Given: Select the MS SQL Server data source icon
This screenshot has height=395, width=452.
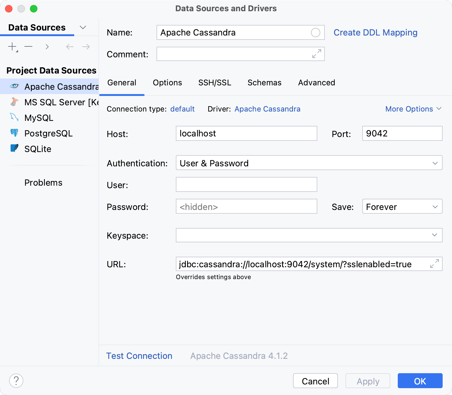Looking at the screenshot, I should pos(14,102).
